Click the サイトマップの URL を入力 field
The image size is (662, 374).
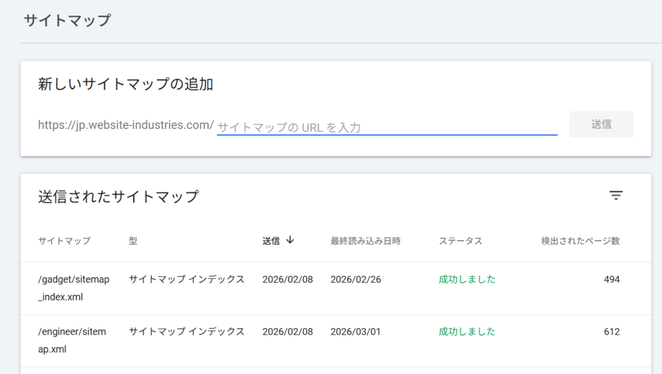387,127
